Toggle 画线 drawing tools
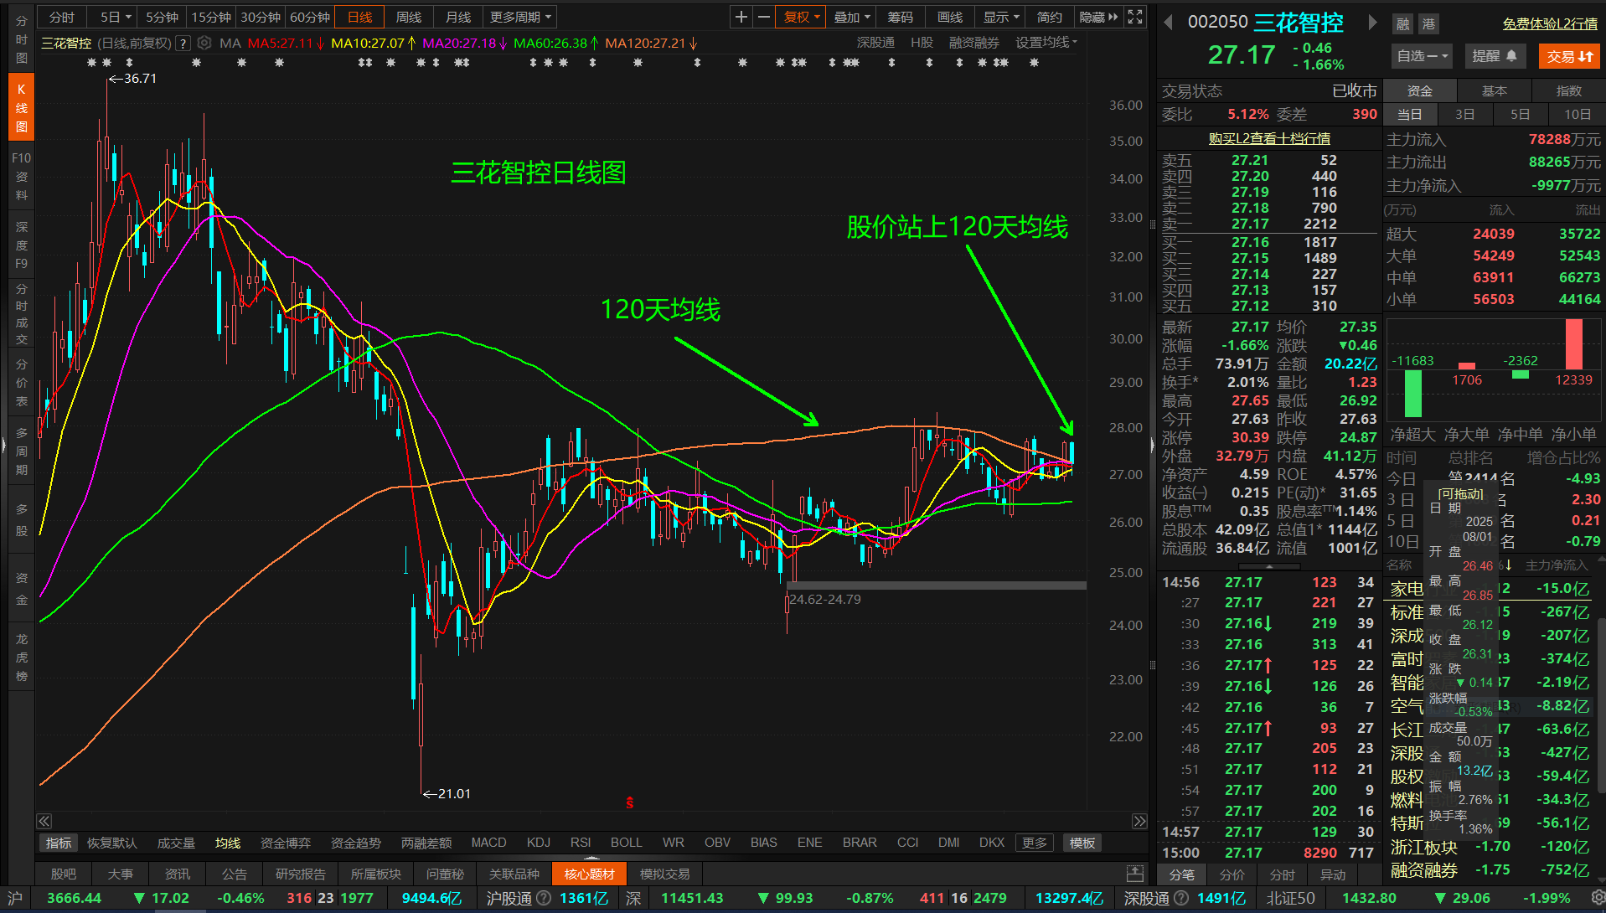This screenshot has height=913, width=1606. [x=950, y=17]
